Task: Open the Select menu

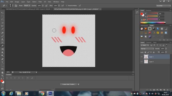Action: coord(34,2)
